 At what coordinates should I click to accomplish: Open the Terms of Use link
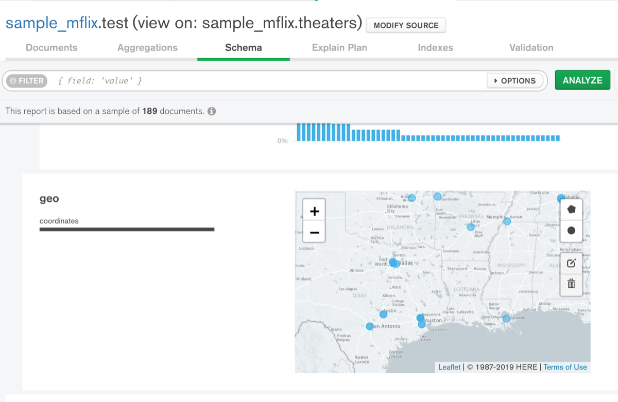(565, 367)
